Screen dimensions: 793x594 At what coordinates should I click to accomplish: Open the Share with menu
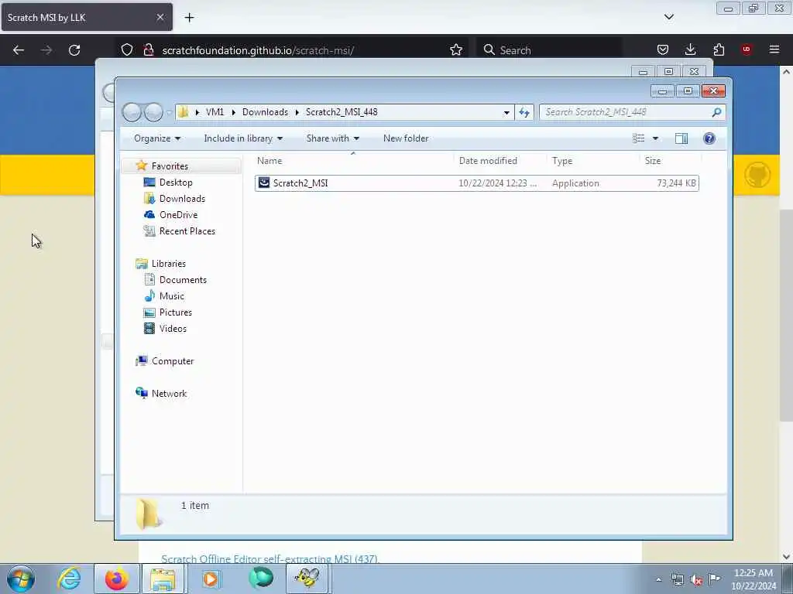(333, 138)
